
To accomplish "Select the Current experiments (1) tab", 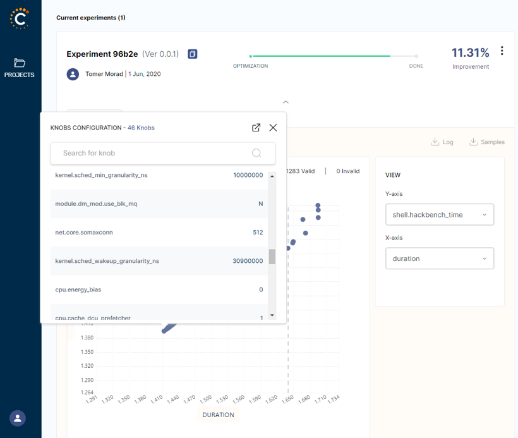I will (90, 18).
